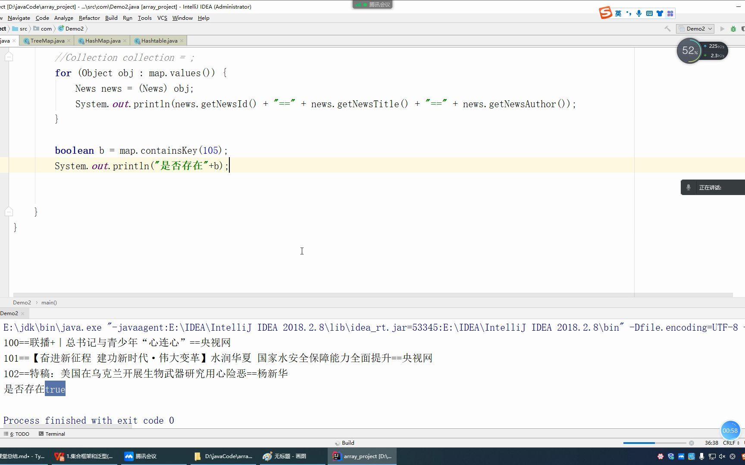
Task: Switch to the Hashtable.java editor tab
Action: click(x=159, y=40)
